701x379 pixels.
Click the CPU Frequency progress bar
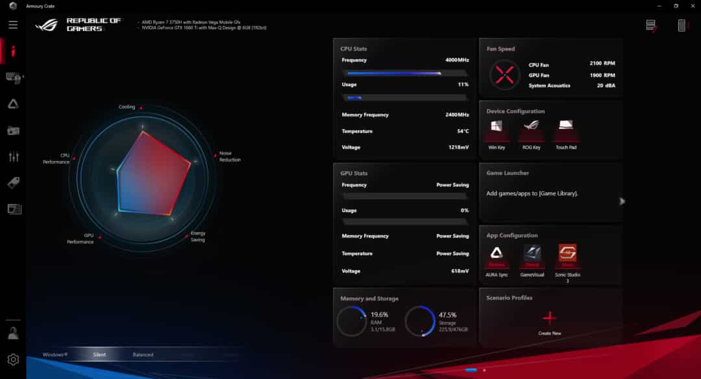point(405,73)
